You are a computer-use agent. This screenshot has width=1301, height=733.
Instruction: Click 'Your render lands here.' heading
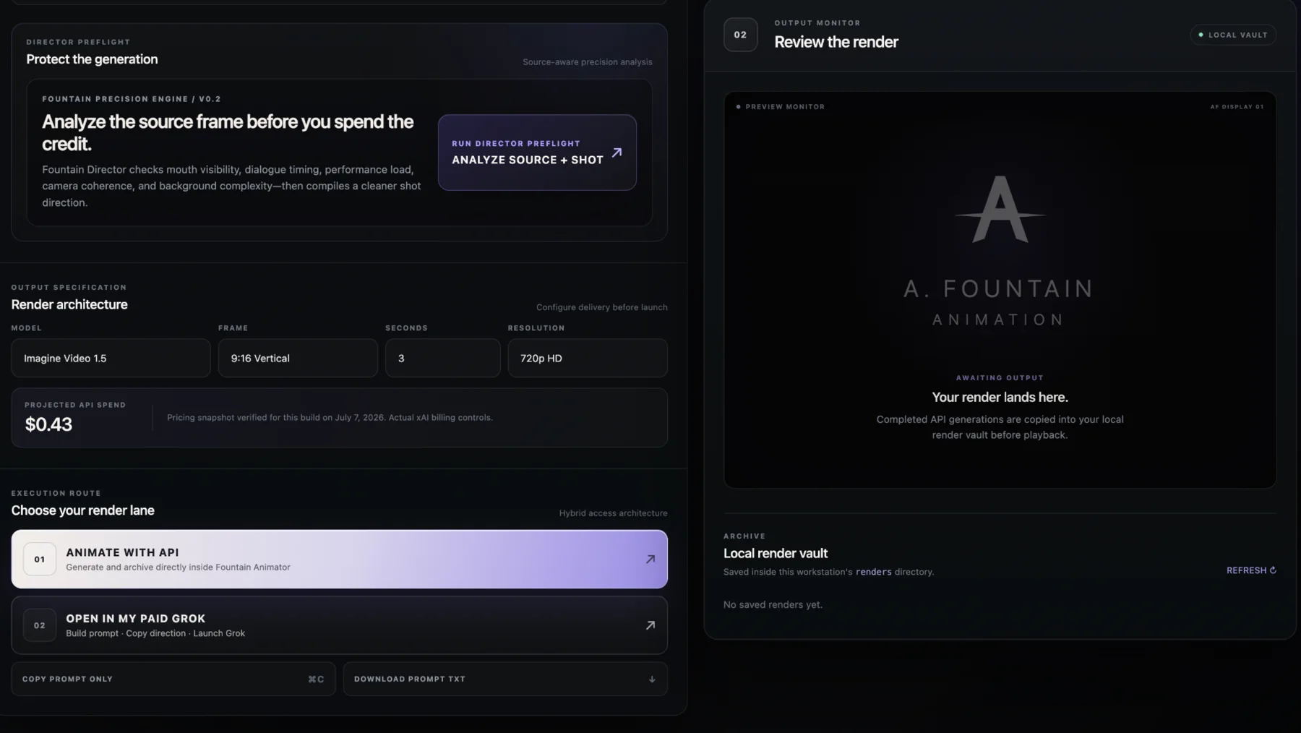click(1000, 397)
